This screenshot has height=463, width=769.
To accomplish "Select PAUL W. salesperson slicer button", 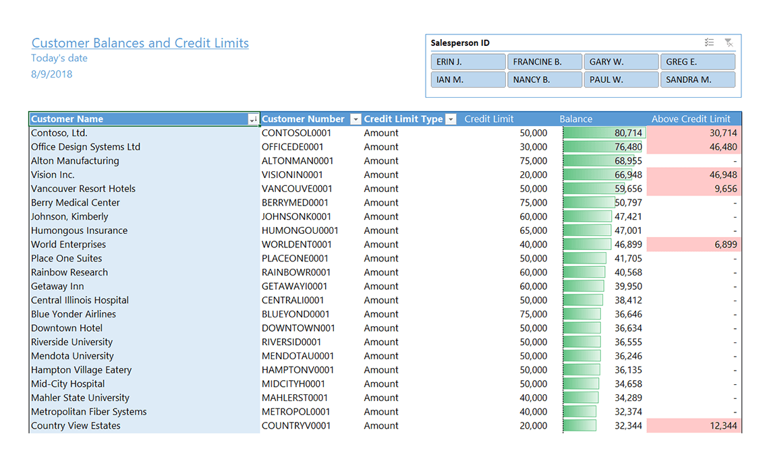I will pyautogui.click(x=621, y=80).
